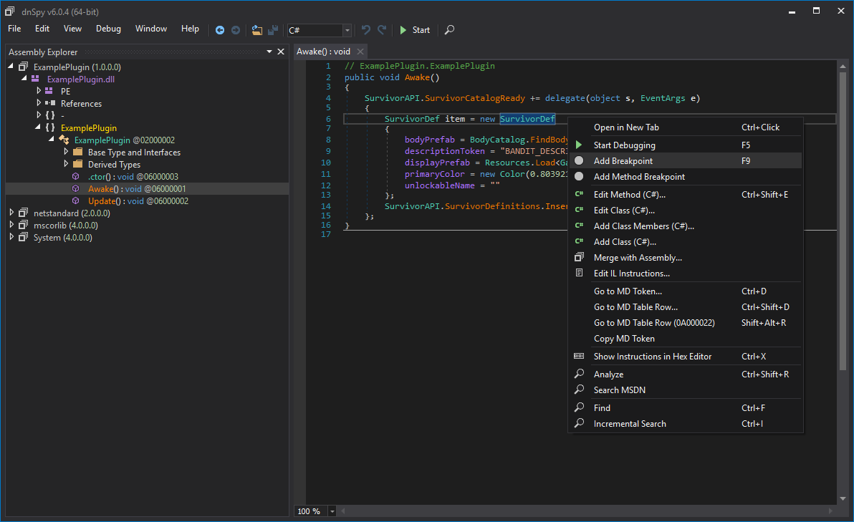Click the ExamplePlugin namespace braces icon

(50, 127)
